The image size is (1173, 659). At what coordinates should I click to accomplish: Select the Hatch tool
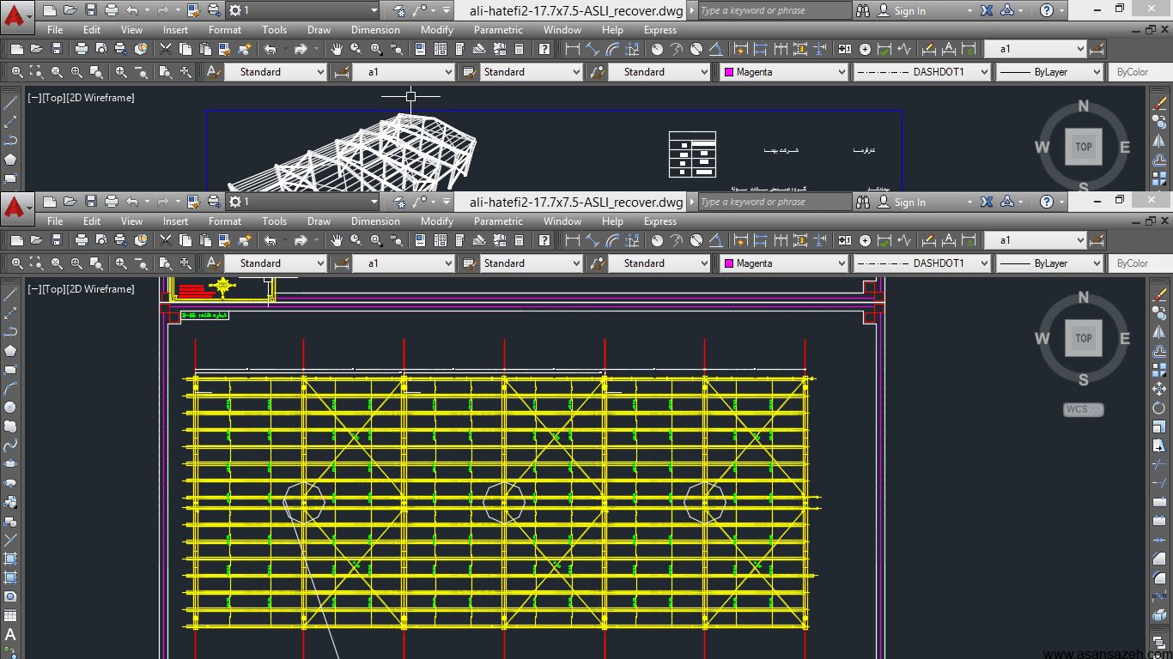(10, 559)
